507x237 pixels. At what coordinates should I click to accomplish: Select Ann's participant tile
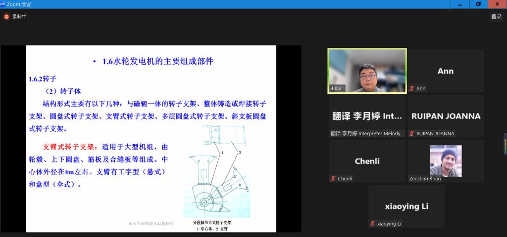445,71
